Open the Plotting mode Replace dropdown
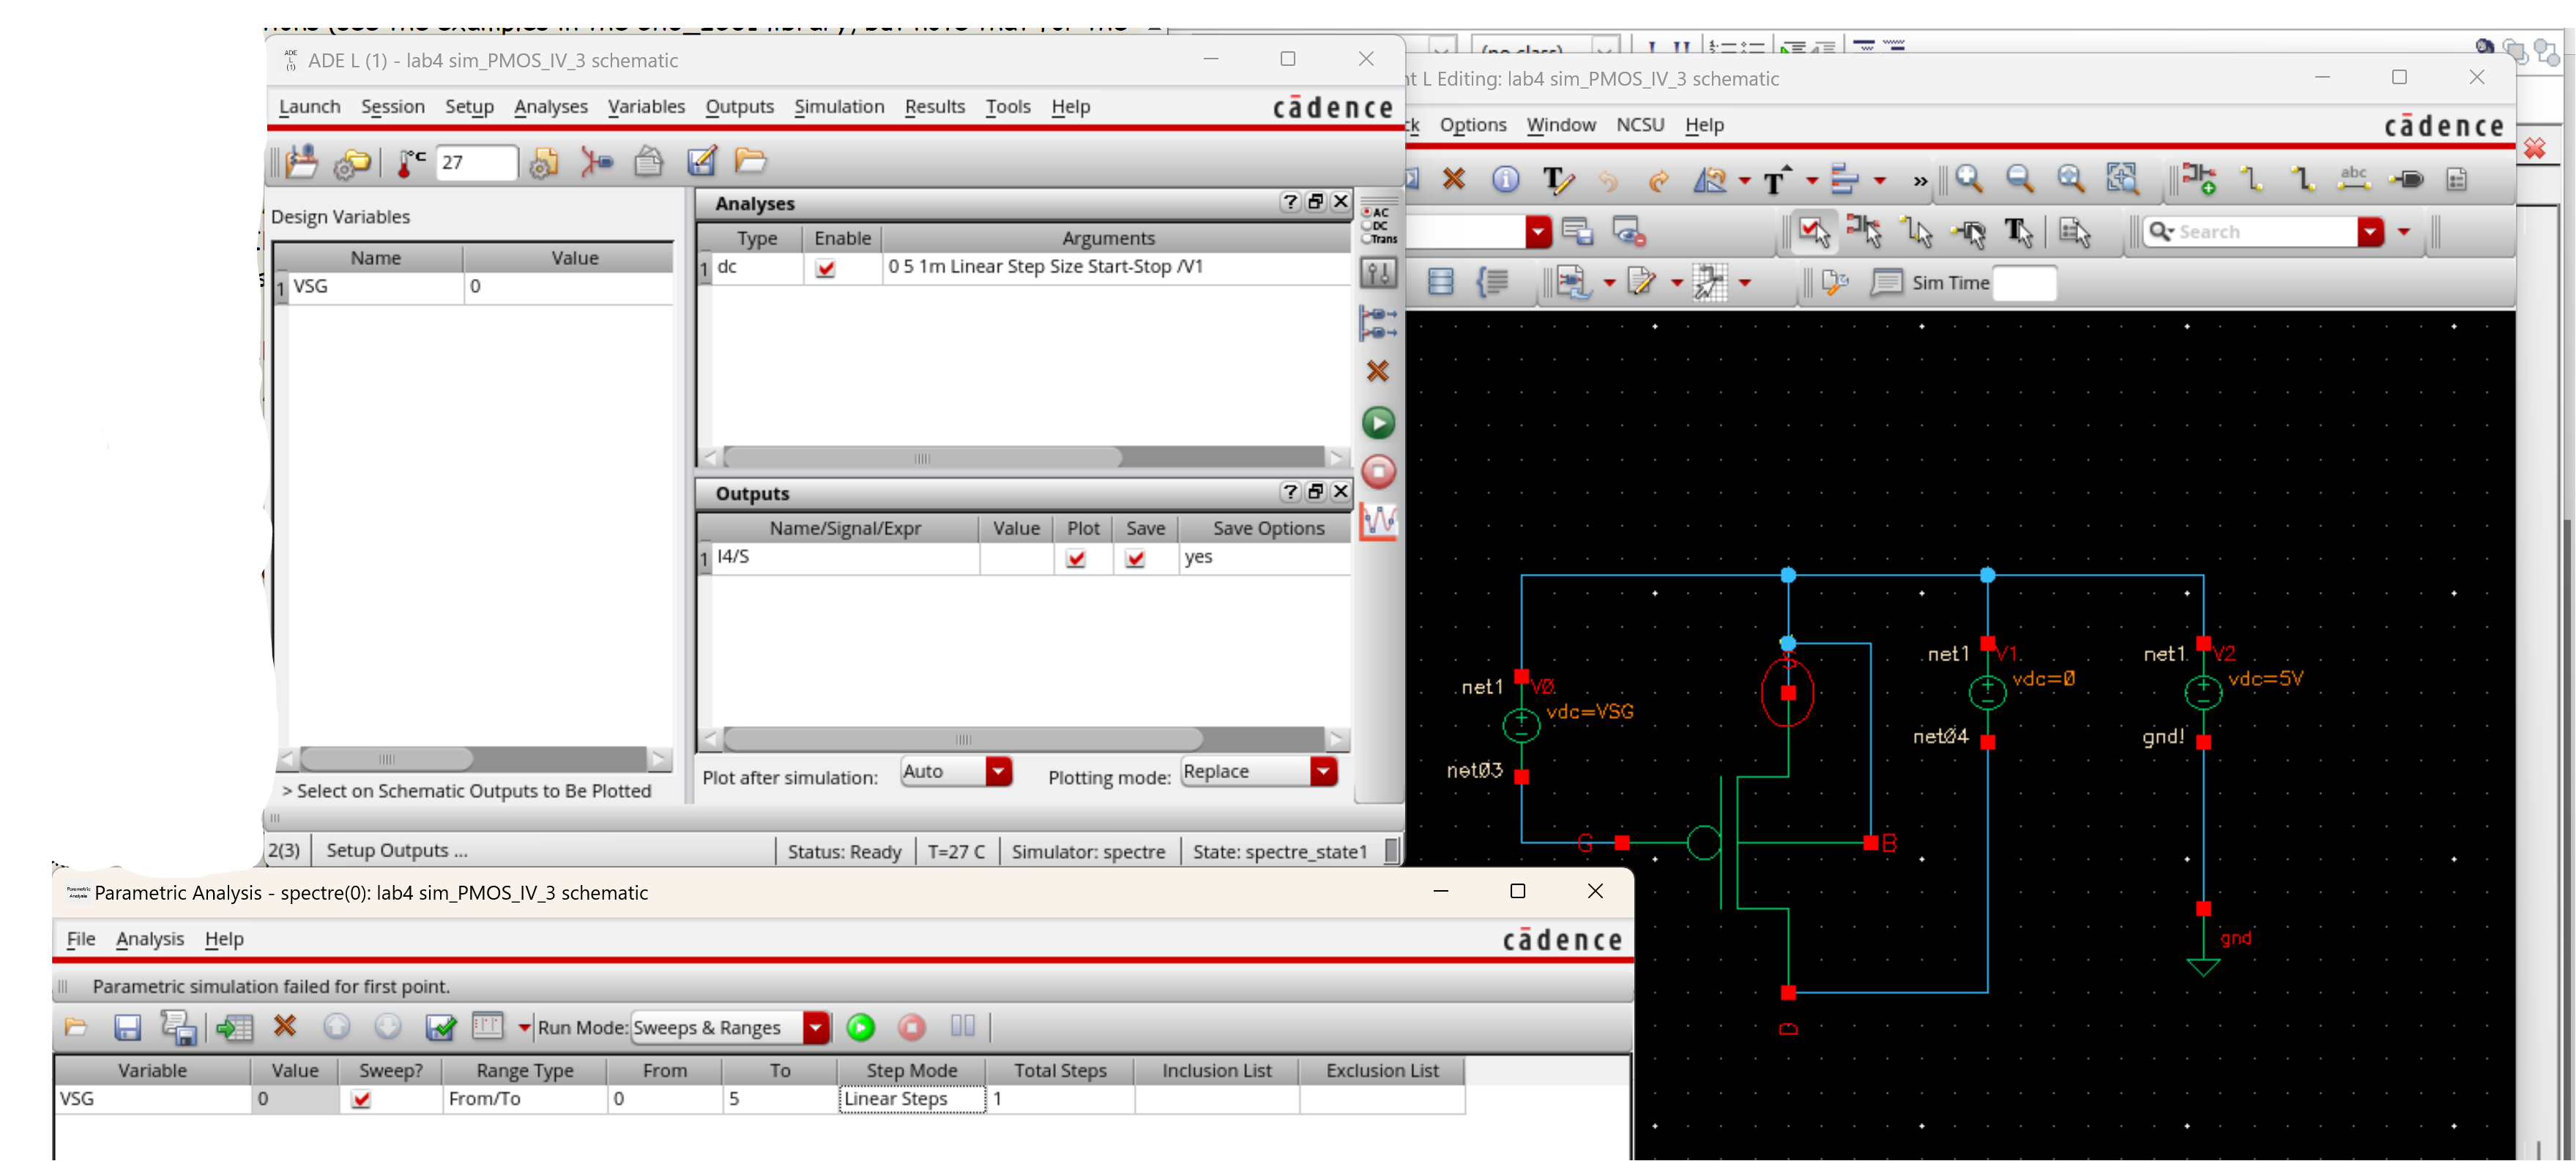 click(x=1323, y=771)
